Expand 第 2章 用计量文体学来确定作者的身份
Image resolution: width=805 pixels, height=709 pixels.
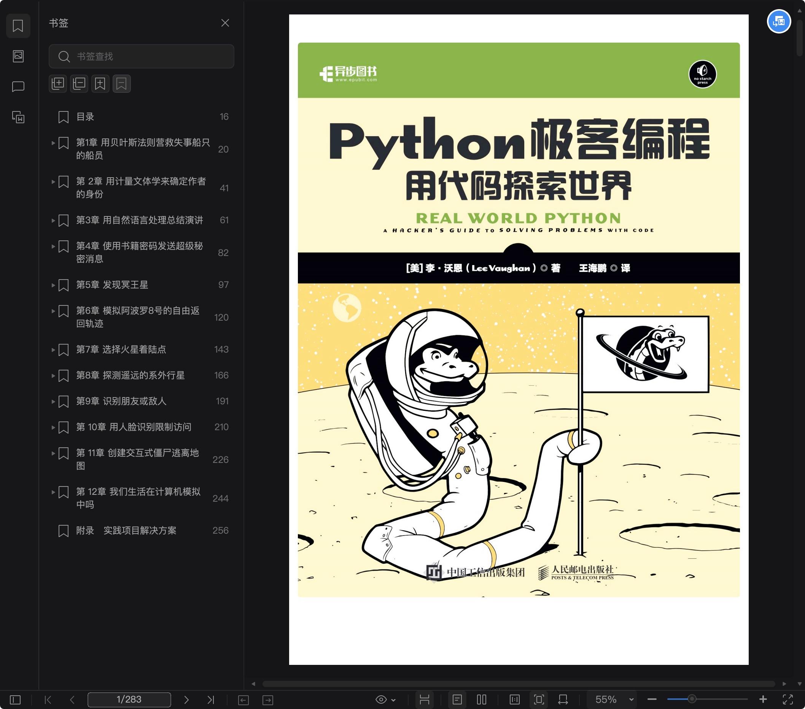point(53,181)
